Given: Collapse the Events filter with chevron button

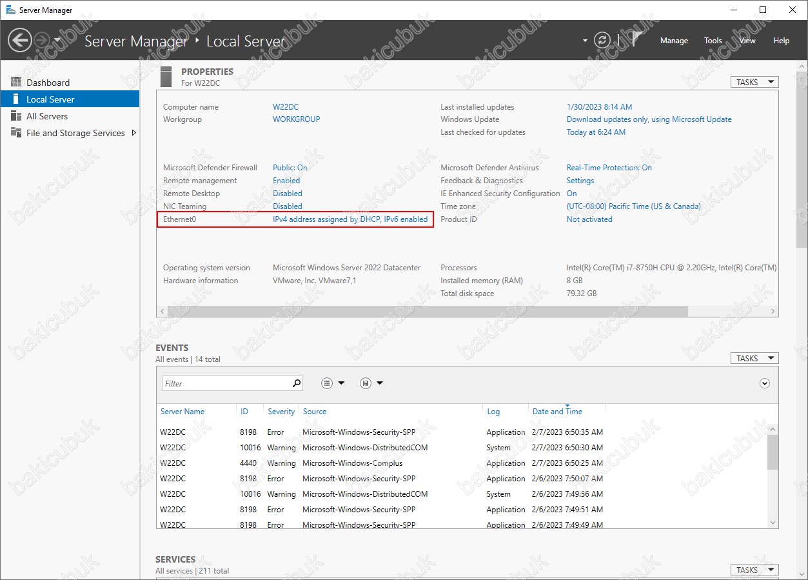Looking at the screenshot, I should (765, 383).
